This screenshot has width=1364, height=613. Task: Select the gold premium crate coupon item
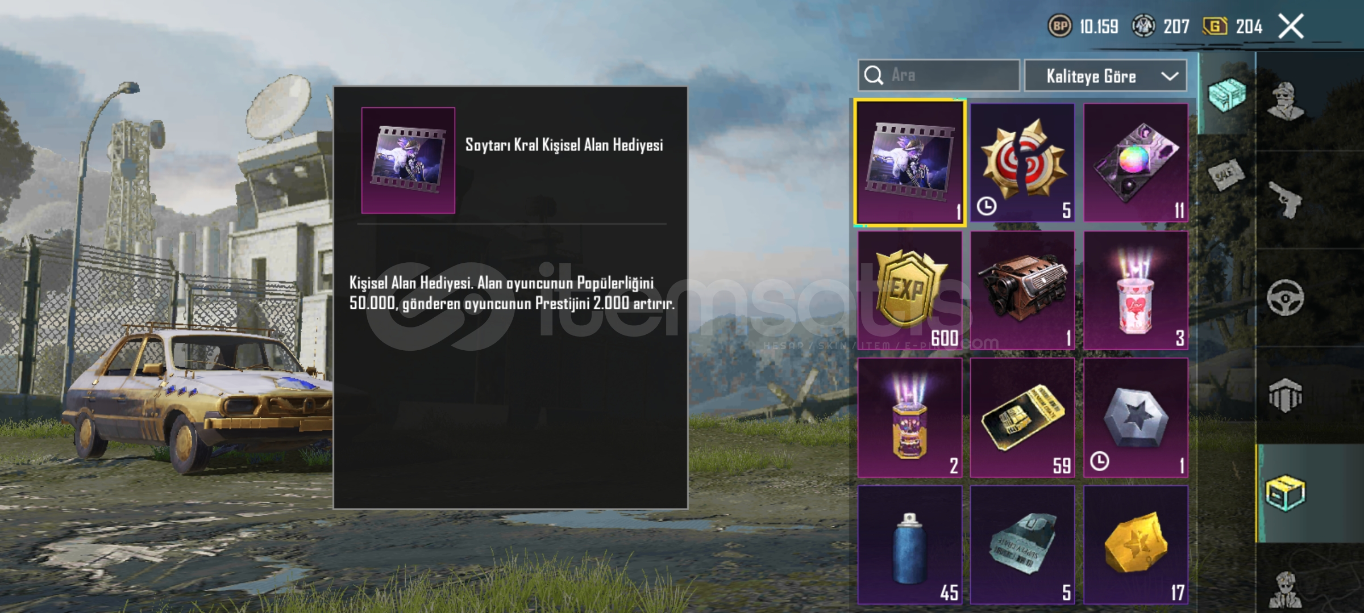coord(1022,417)
